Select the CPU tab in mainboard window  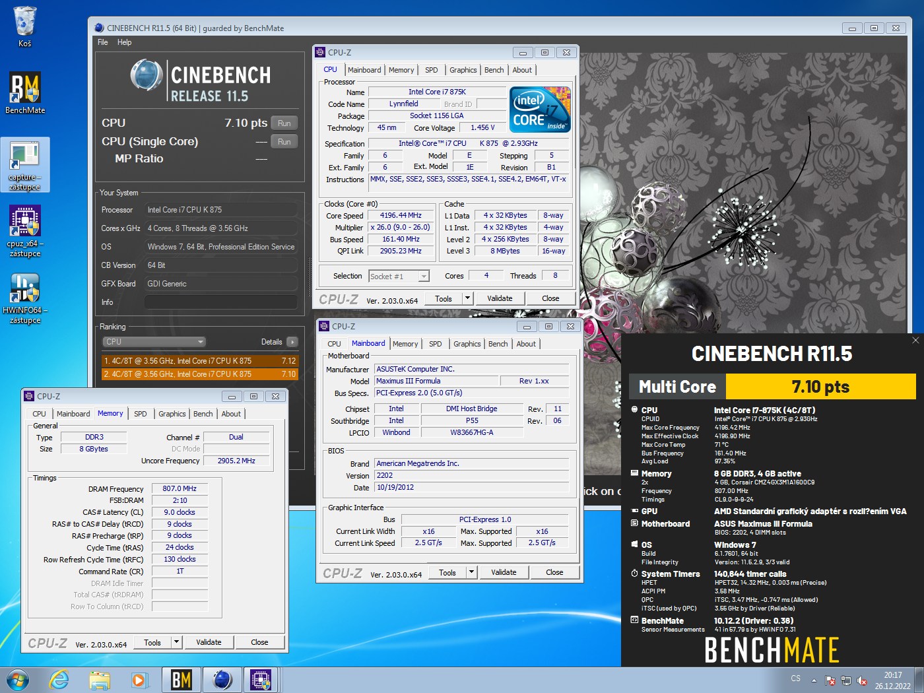(x=335, y=344)
